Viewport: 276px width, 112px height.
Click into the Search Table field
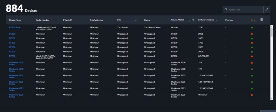point(244,10)
